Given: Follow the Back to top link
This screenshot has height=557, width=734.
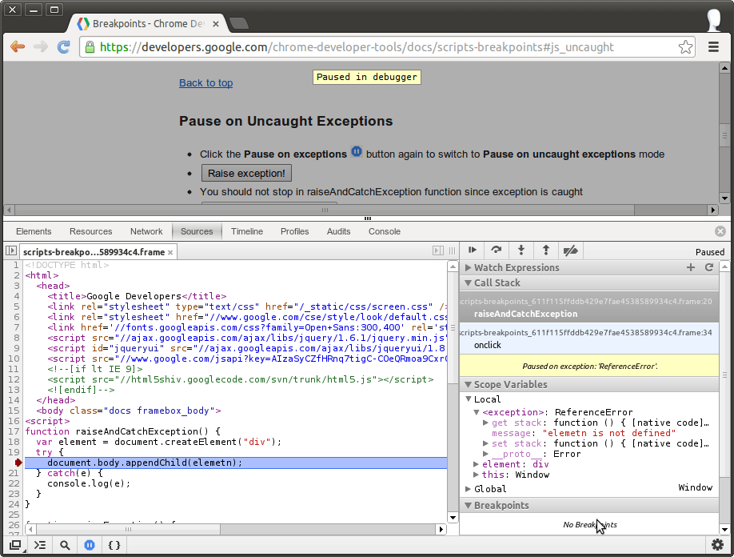Looking at the screenshot, I should [x=205, y=82].
